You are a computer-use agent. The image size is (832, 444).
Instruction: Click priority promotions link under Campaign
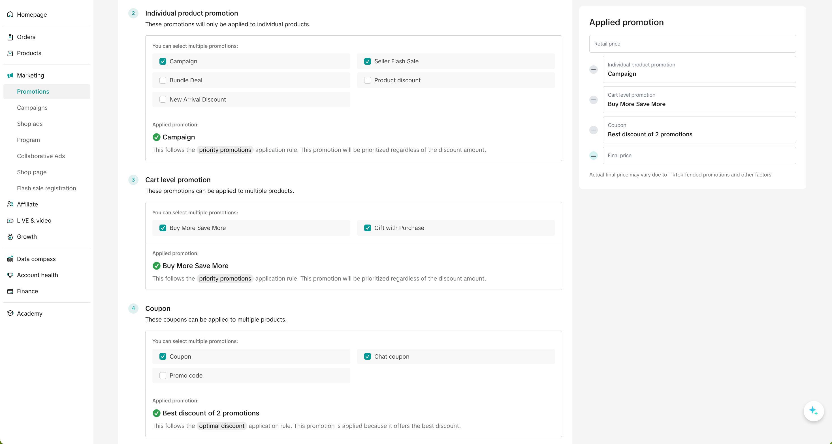pyautogui.click(x=225, y=150)
